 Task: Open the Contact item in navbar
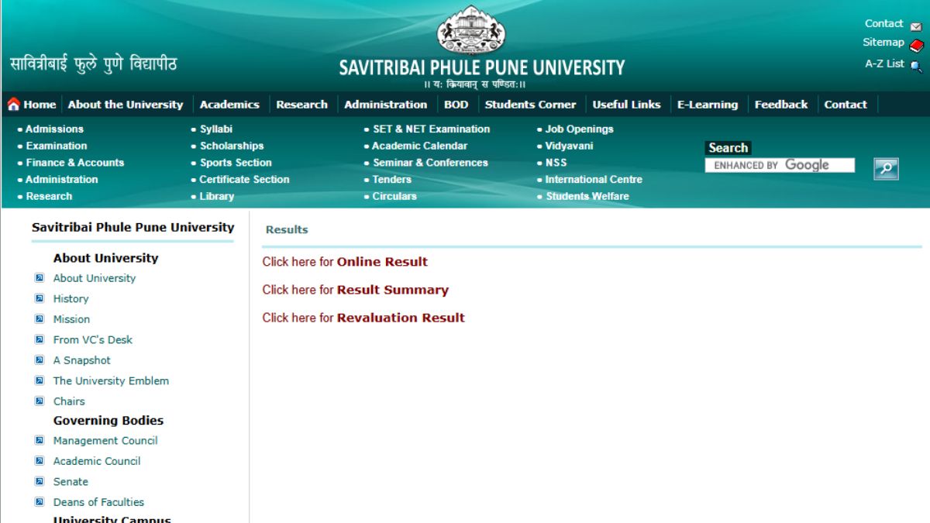[846, 105]
